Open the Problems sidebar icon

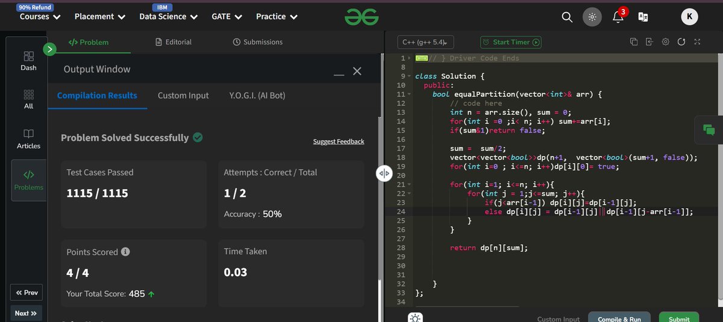pyautogui.click(x=28, y=180)
